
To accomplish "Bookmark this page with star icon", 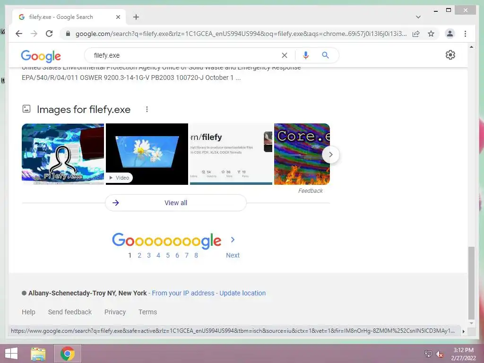I will [431, 34].
